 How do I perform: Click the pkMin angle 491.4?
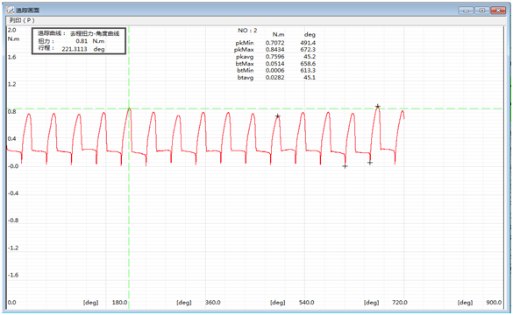click(308, 43)
